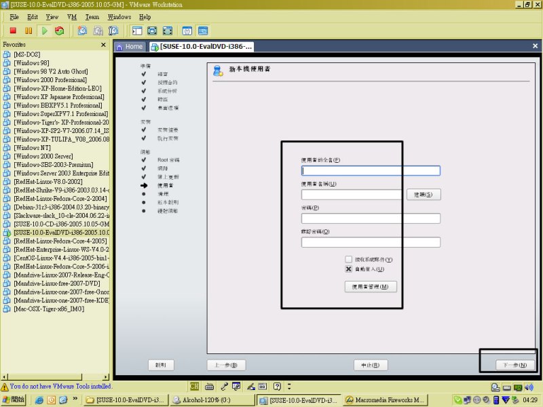Select [Mandriva-Linux-free-2007-DVD] in Favorites
The image size is (543, 407).
coord(57,284)
